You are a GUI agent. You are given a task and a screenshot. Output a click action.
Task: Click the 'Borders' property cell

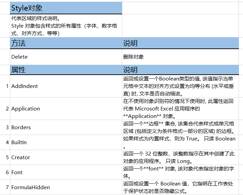[x=66, y=127]
